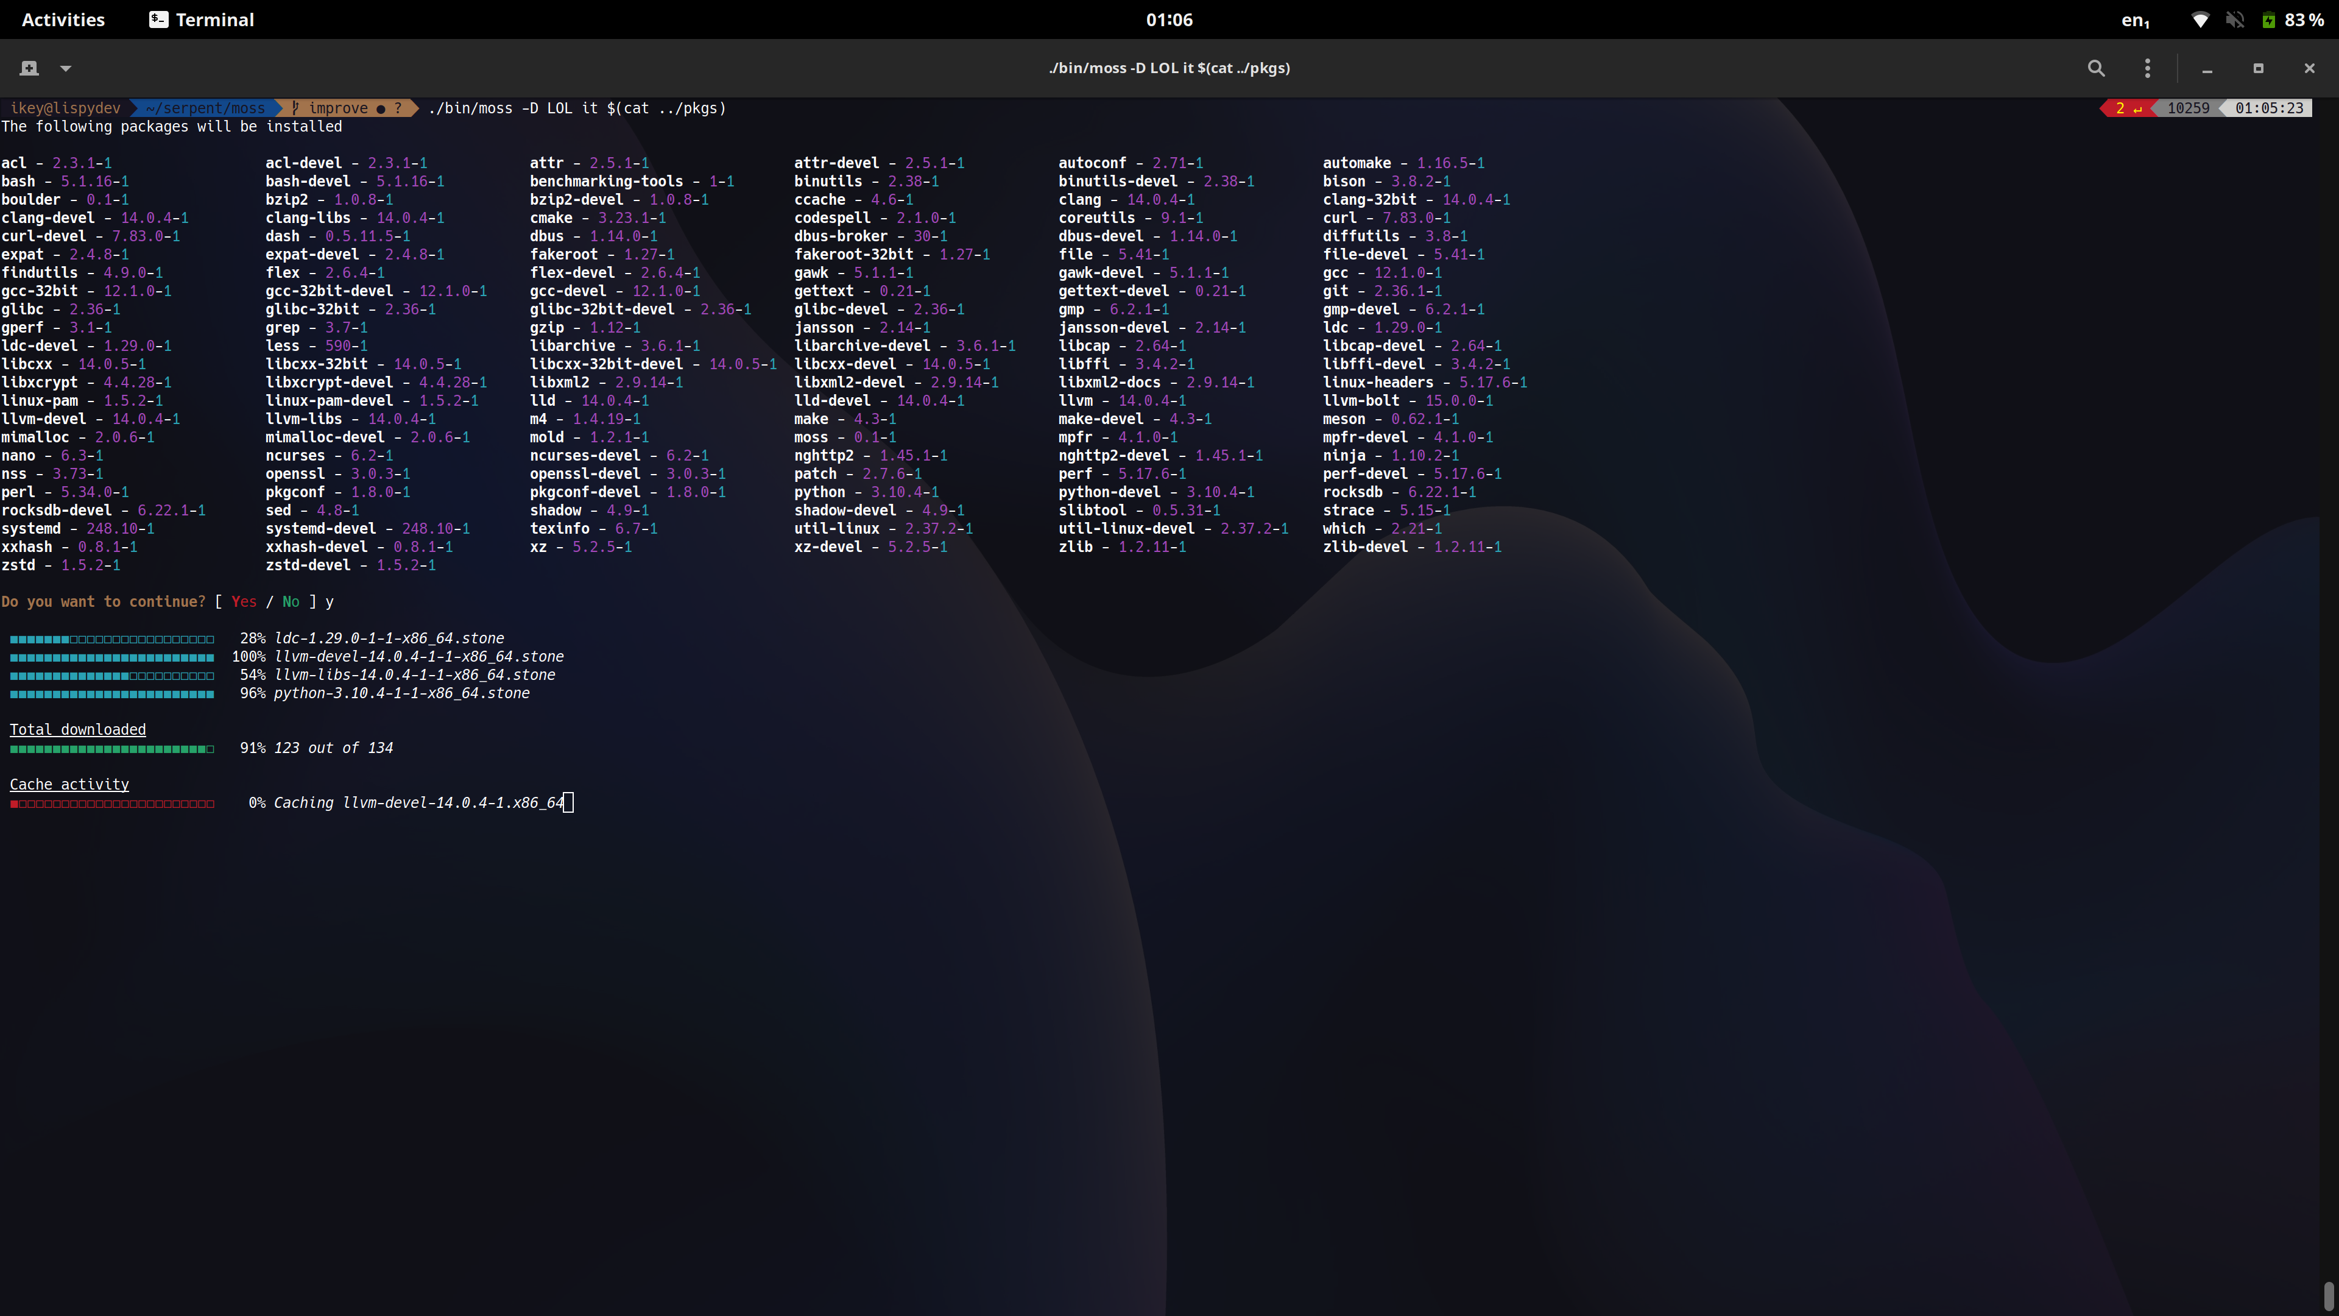Click the 'boulder' package entry
Image resolution: width=2339 pixels, height=1316 pixels.
pyautogui.click(x=65, y=200)
